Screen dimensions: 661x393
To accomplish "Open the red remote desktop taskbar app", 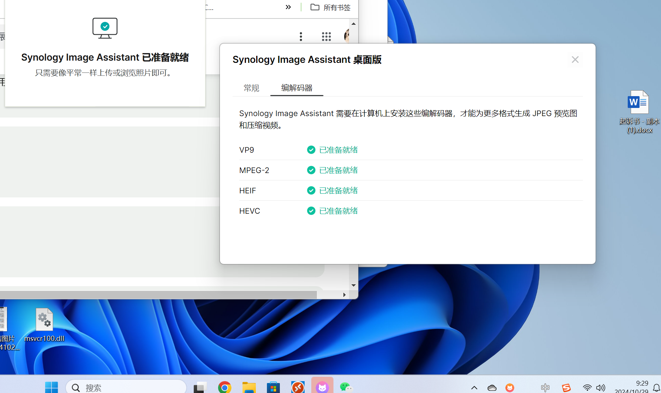I will pyautogui.click(x=298, y=387).
